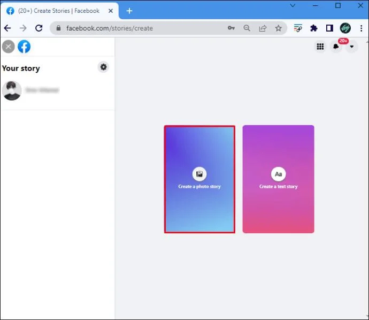
Task: Click the saved passwords key icon
Action: coord(231,28)
